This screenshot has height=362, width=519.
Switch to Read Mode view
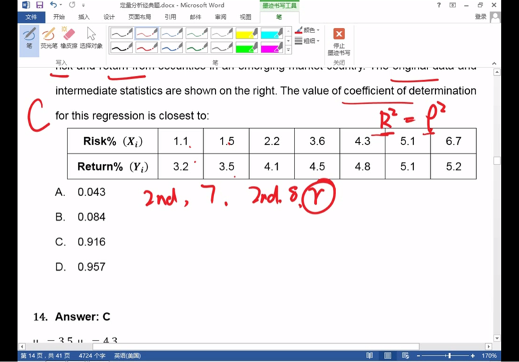369,356
